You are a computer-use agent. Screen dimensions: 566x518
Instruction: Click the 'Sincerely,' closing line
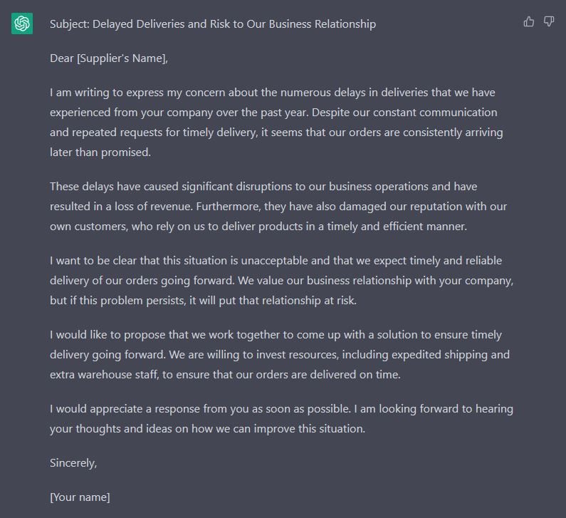click(73, 463)
